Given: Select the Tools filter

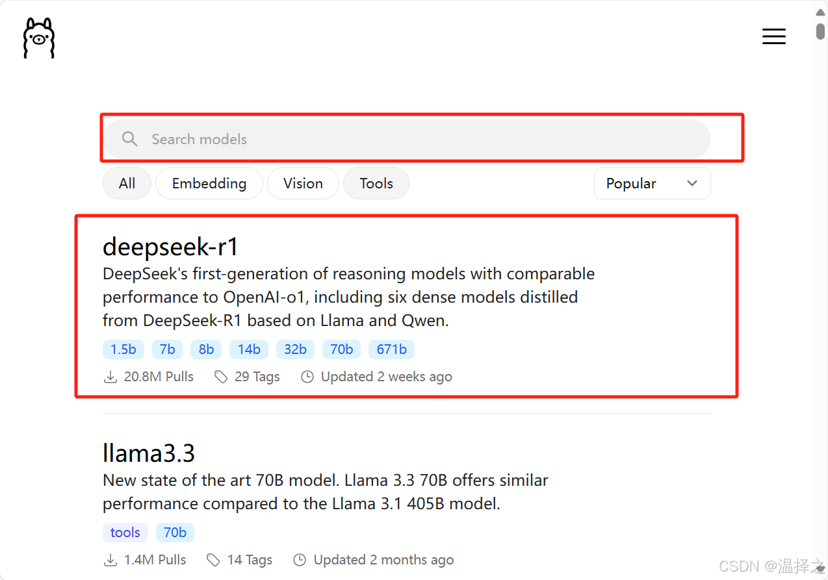Looking at the screenshot, I should (376, 183).
